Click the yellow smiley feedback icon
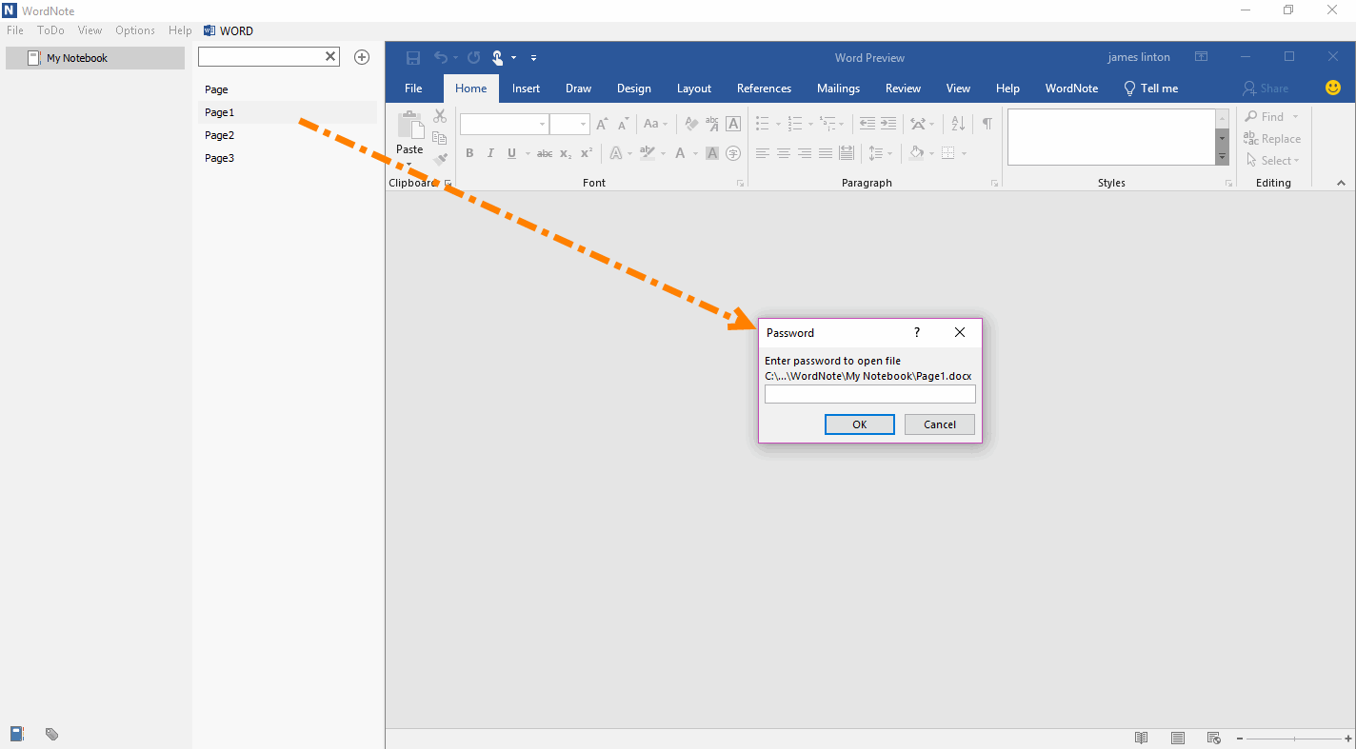Image resolution: width=1356 pixels, height=749 pixels. (1333, 88)
